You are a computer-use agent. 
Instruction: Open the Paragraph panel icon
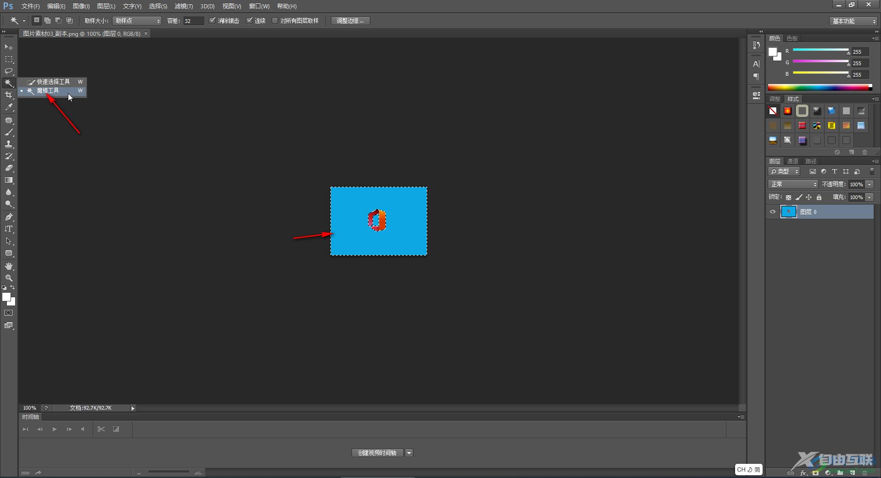click(756, 76)
